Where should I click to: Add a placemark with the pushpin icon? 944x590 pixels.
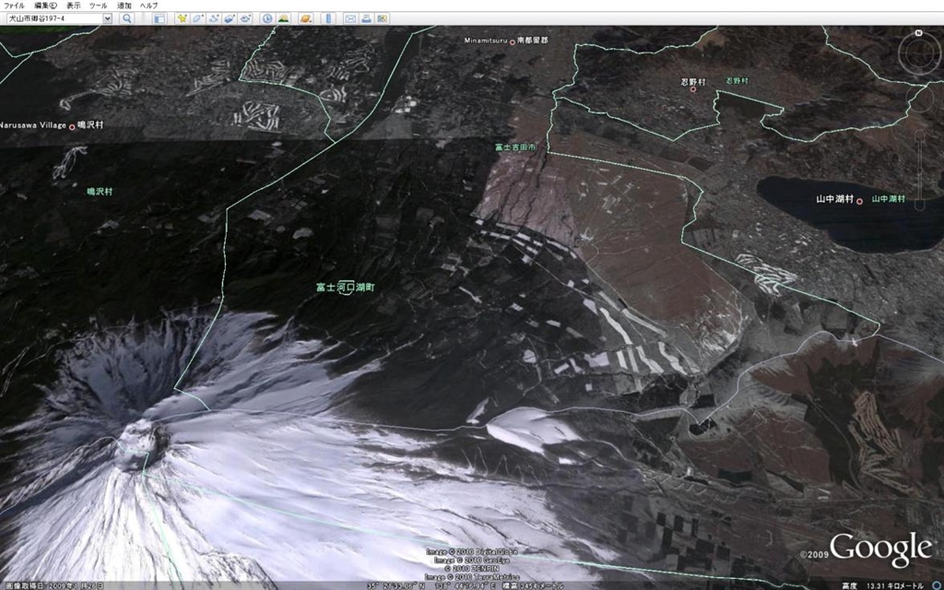point(182,18)
